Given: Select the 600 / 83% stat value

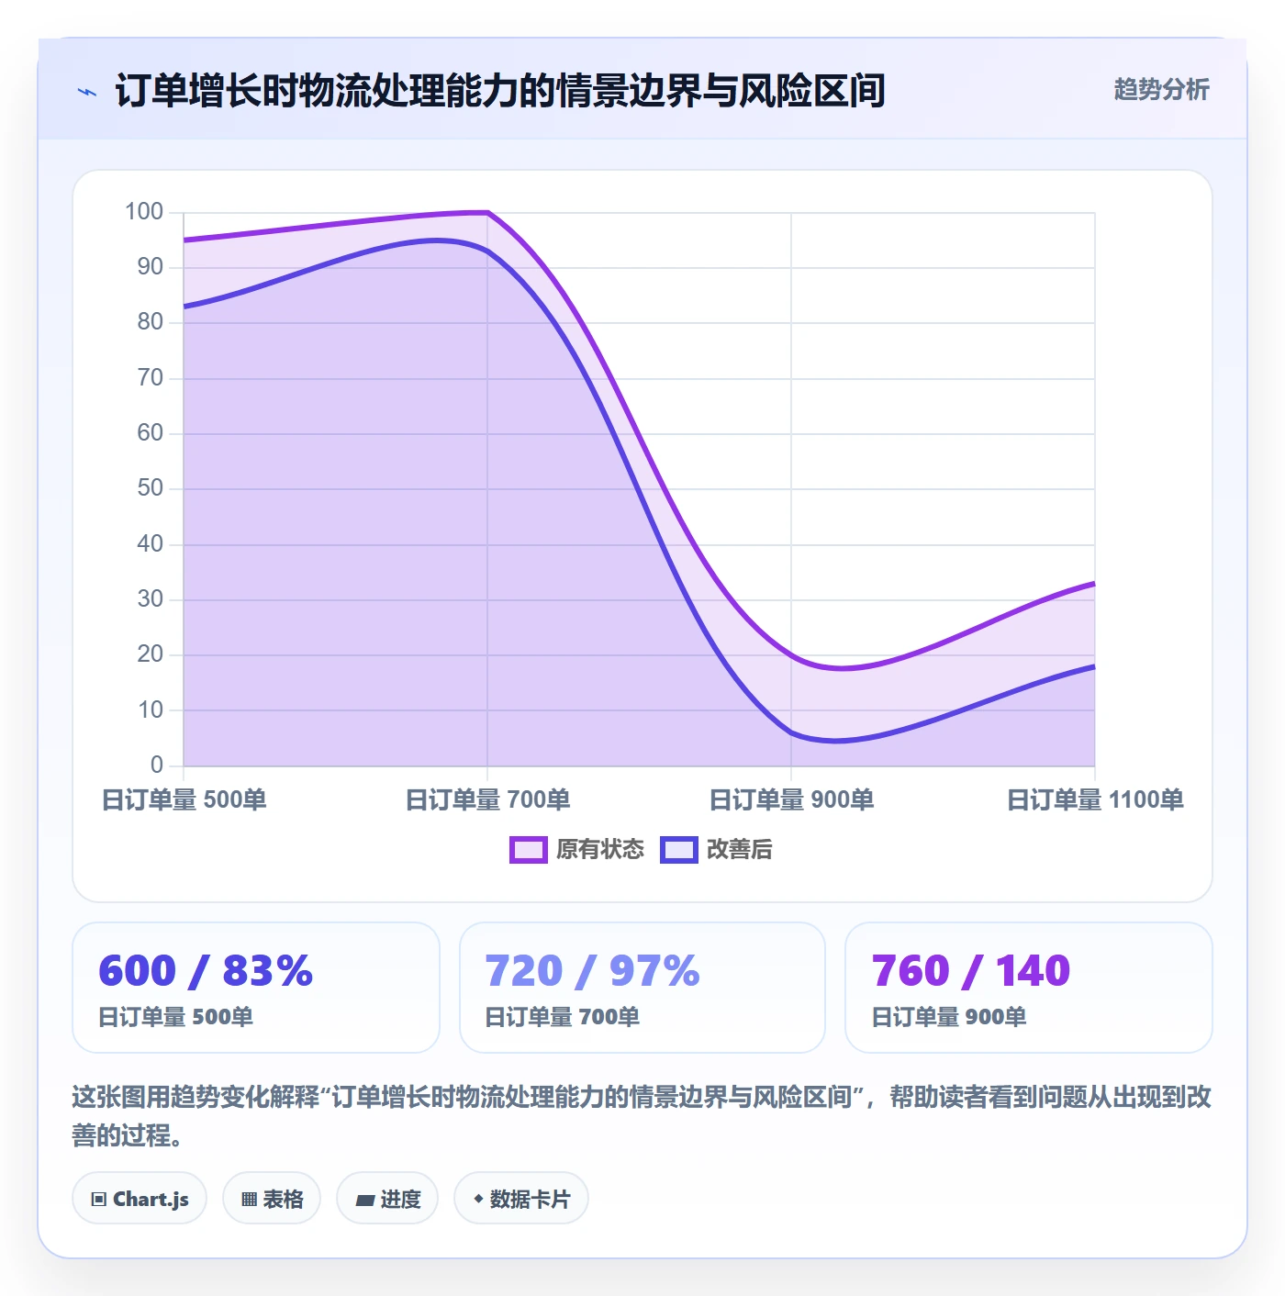Looking at the screenshot, I should tap(206, 970).
